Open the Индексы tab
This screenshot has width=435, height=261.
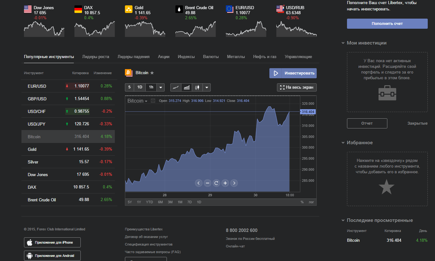click(x=186, y=57)
